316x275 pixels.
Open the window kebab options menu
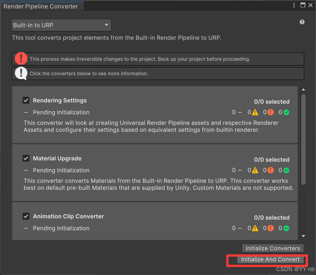(294, 5)
